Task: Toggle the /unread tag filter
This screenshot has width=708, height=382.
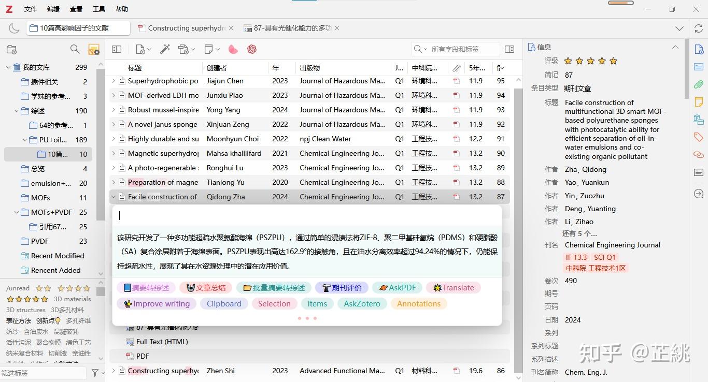Action: pyautogui.click(x=18, y=288)
